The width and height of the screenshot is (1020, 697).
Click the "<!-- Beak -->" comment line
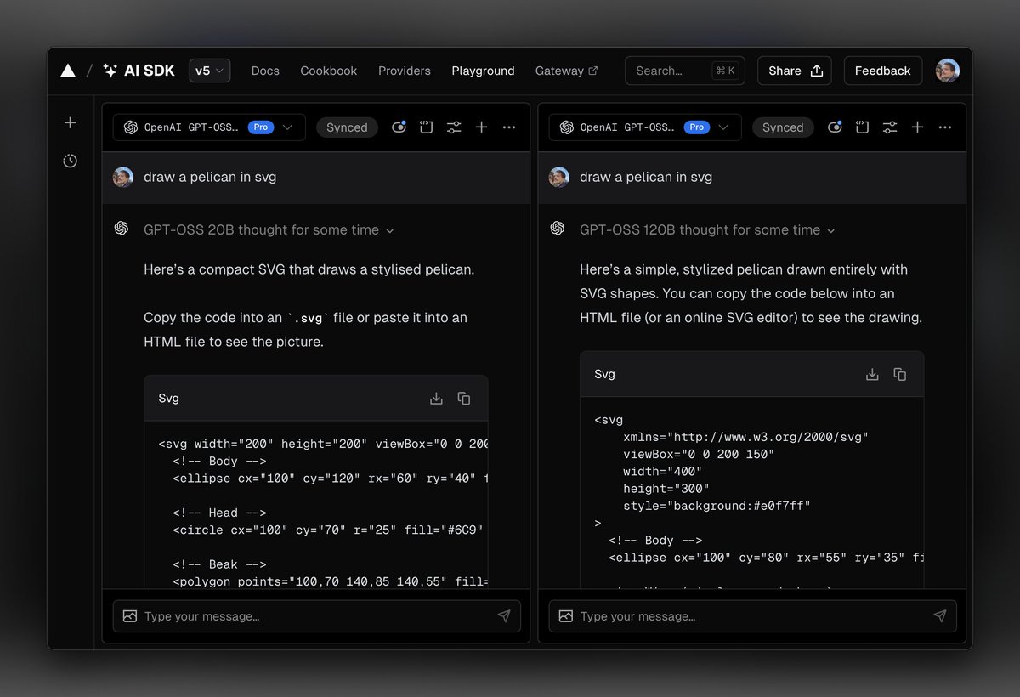pyautogui.click(x=219, y=564)
